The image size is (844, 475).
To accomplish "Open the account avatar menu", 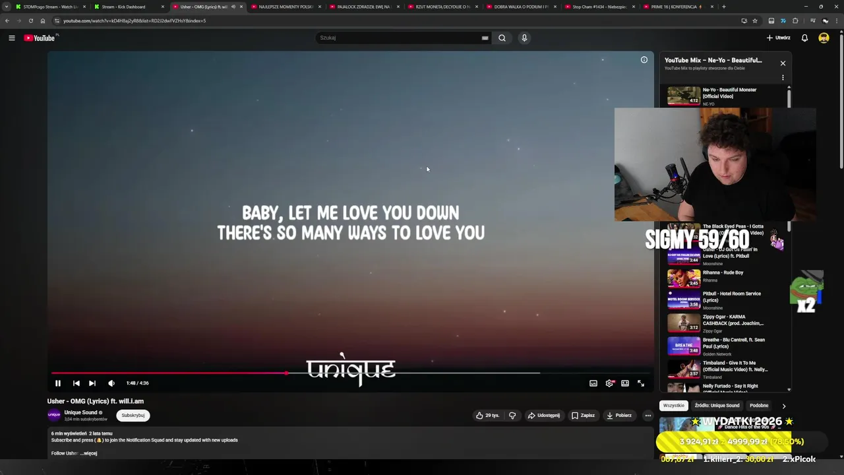I will tap(824, 38).
